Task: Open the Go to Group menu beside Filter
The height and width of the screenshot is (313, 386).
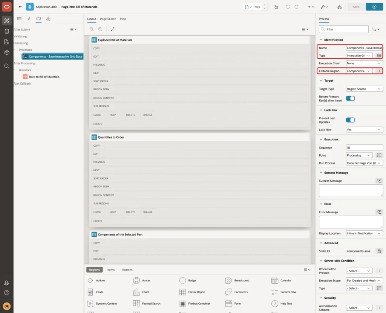Action: (x=376, y=29)
